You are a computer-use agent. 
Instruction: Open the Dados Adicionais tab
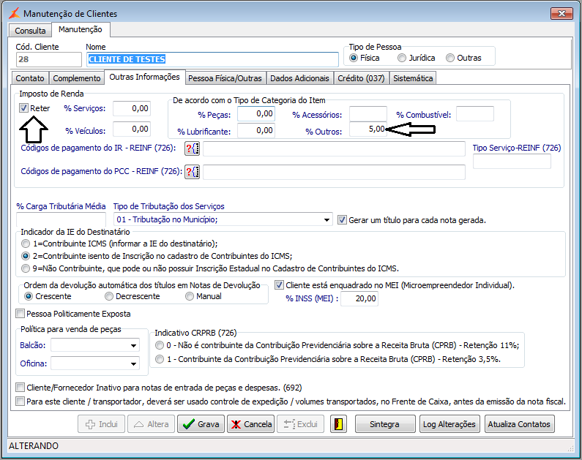(299, 78)
